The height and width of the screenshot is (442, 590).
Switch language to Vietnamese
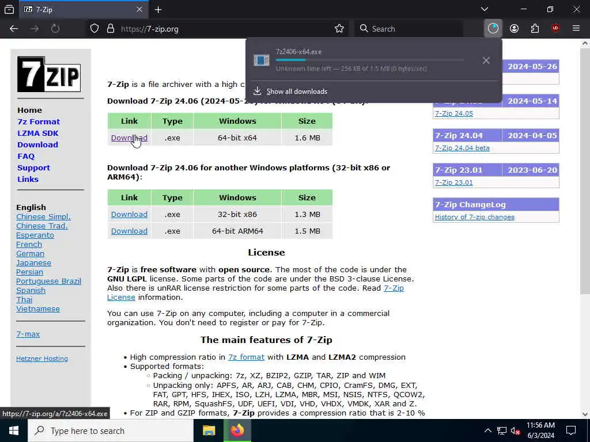37,309
